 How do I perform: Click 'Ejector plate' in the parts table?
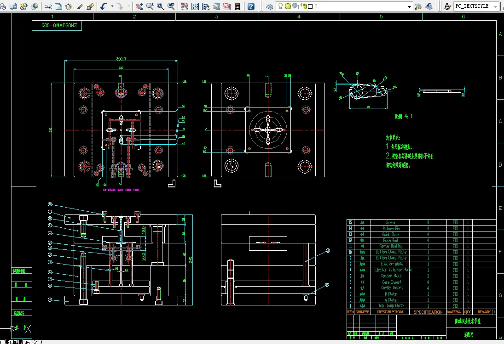[392, 264]
